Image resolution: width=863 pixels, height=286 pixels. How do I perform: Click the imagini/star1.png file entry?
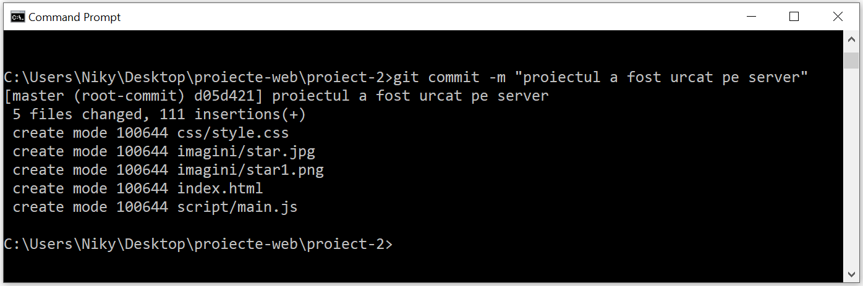click(250, 170)
